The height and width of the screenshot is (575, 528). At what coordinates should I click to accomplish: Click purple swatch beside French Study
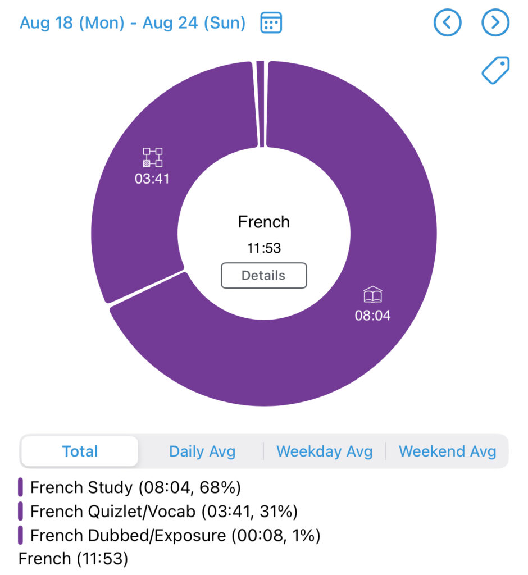tap(21, 487)
